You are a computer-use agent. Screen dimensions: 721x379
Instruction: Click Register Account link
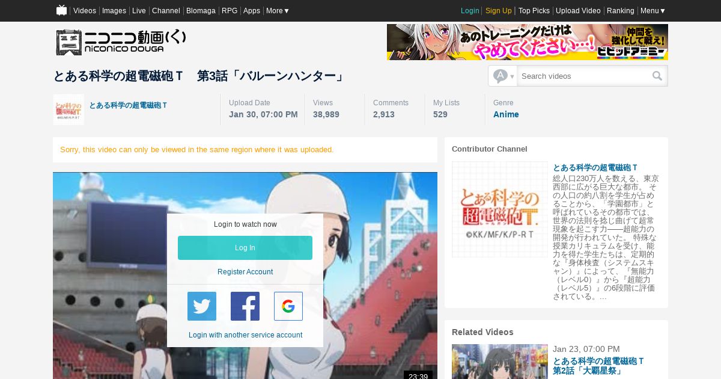(245, 272)
